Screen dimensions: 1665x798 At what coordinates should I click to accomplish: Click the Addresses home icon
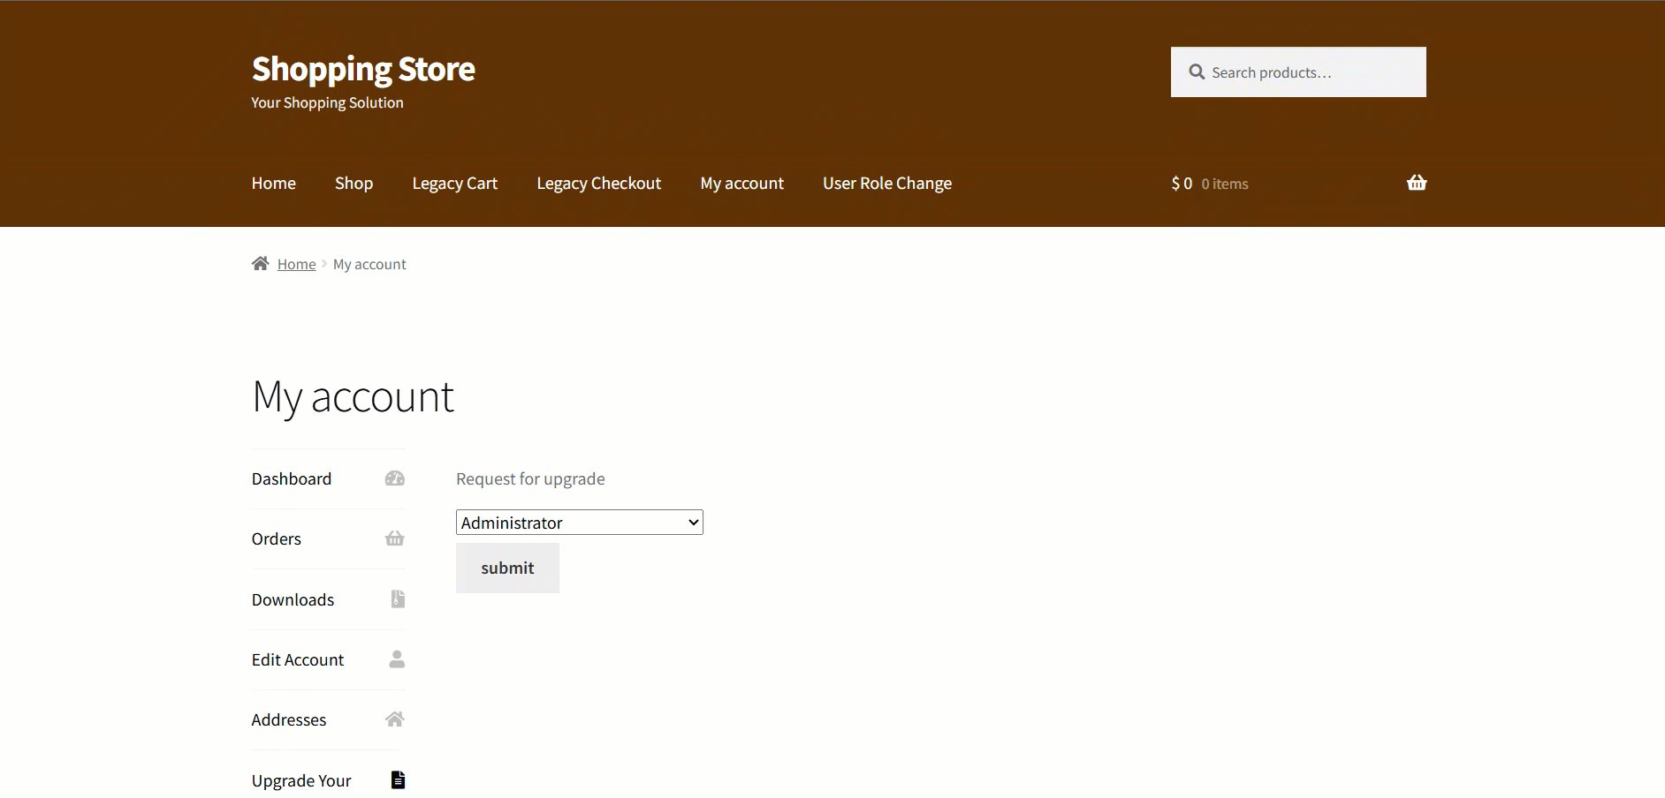395,719
